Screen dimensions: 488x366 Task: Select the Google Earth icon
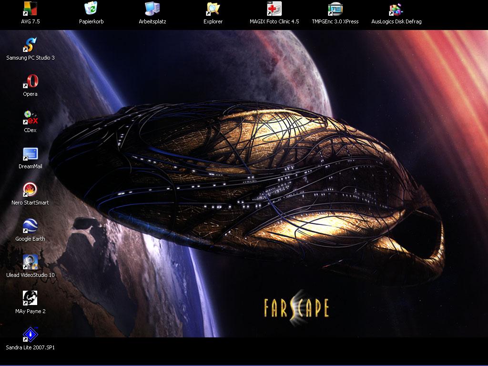tap(30, 226)
